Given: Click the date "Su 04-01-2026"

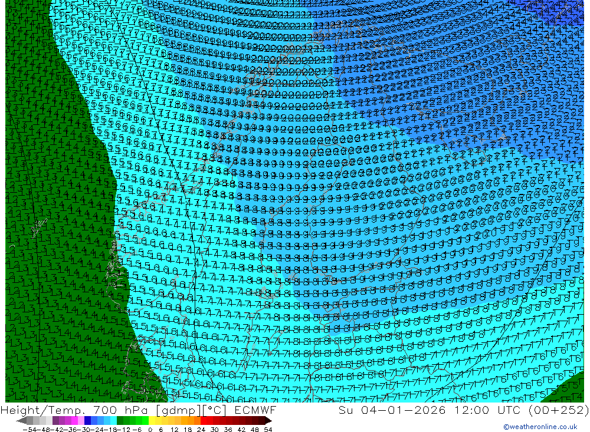Looking at the screenshot, I should (392, 410).
